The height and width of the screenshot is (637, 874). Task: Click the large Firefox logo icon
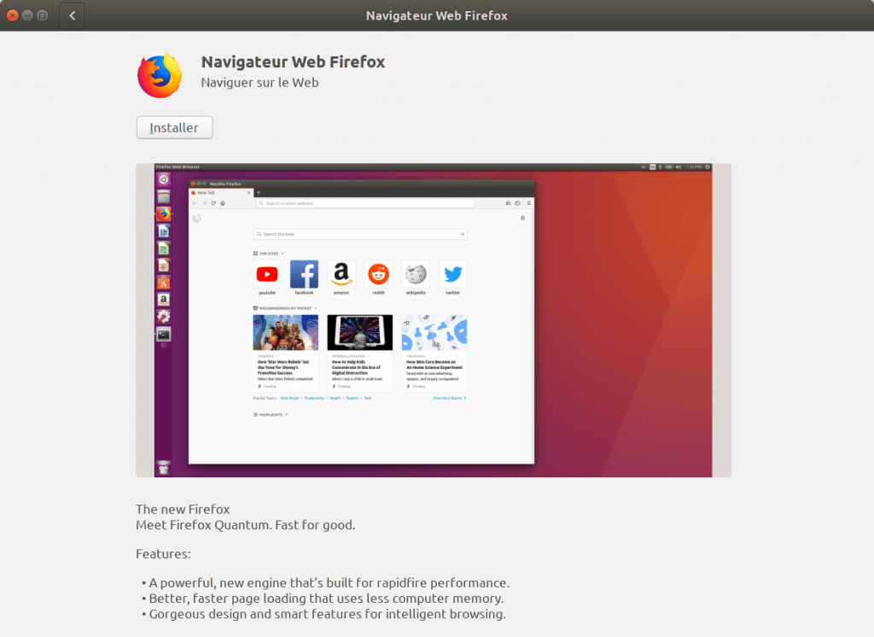point(160,75)
